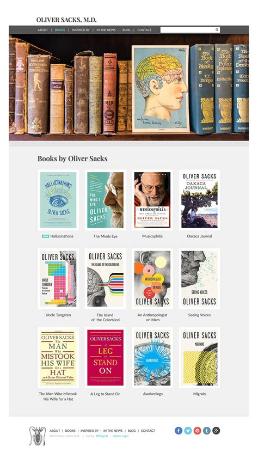Click the squid logo in footer
The width and height of the screenshot is (258, 459).
coord(37,436)
